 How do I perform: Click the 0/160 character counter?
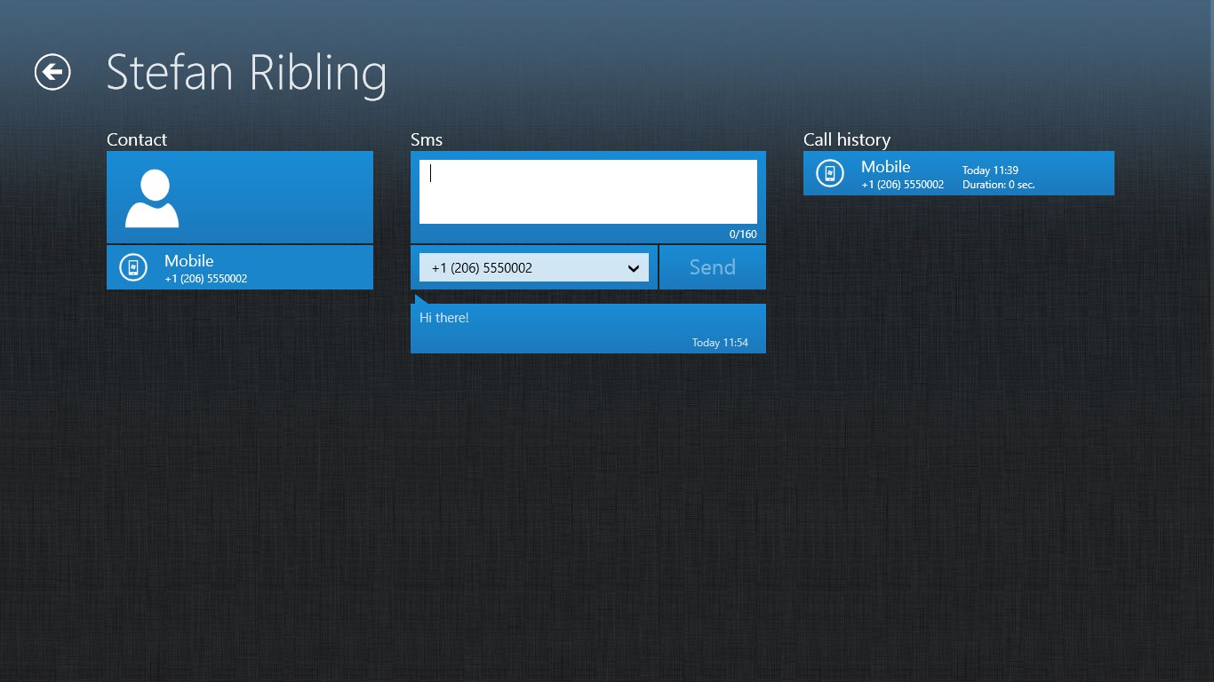point(743,234)
